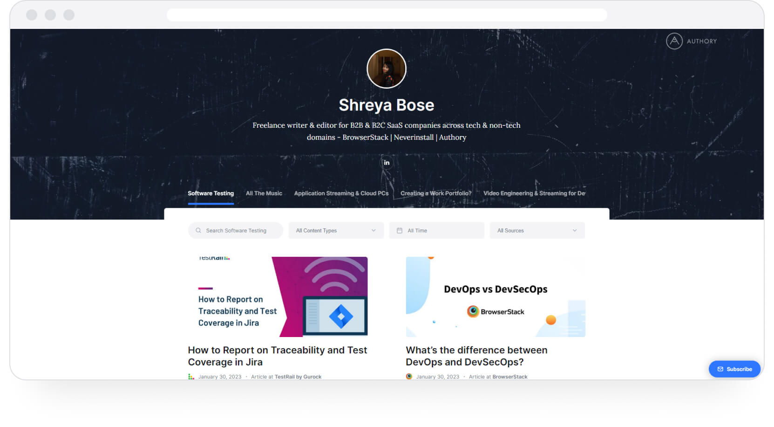774x427 pixels.
Task: Click the DevOps vs DevSecOps thumbnail
Action: 496,297
